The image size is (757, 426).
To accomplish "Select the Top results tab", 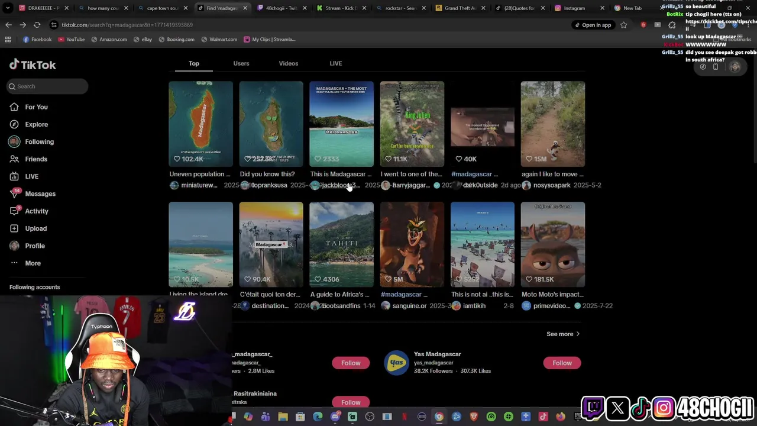I will click(x=194, y=63).
